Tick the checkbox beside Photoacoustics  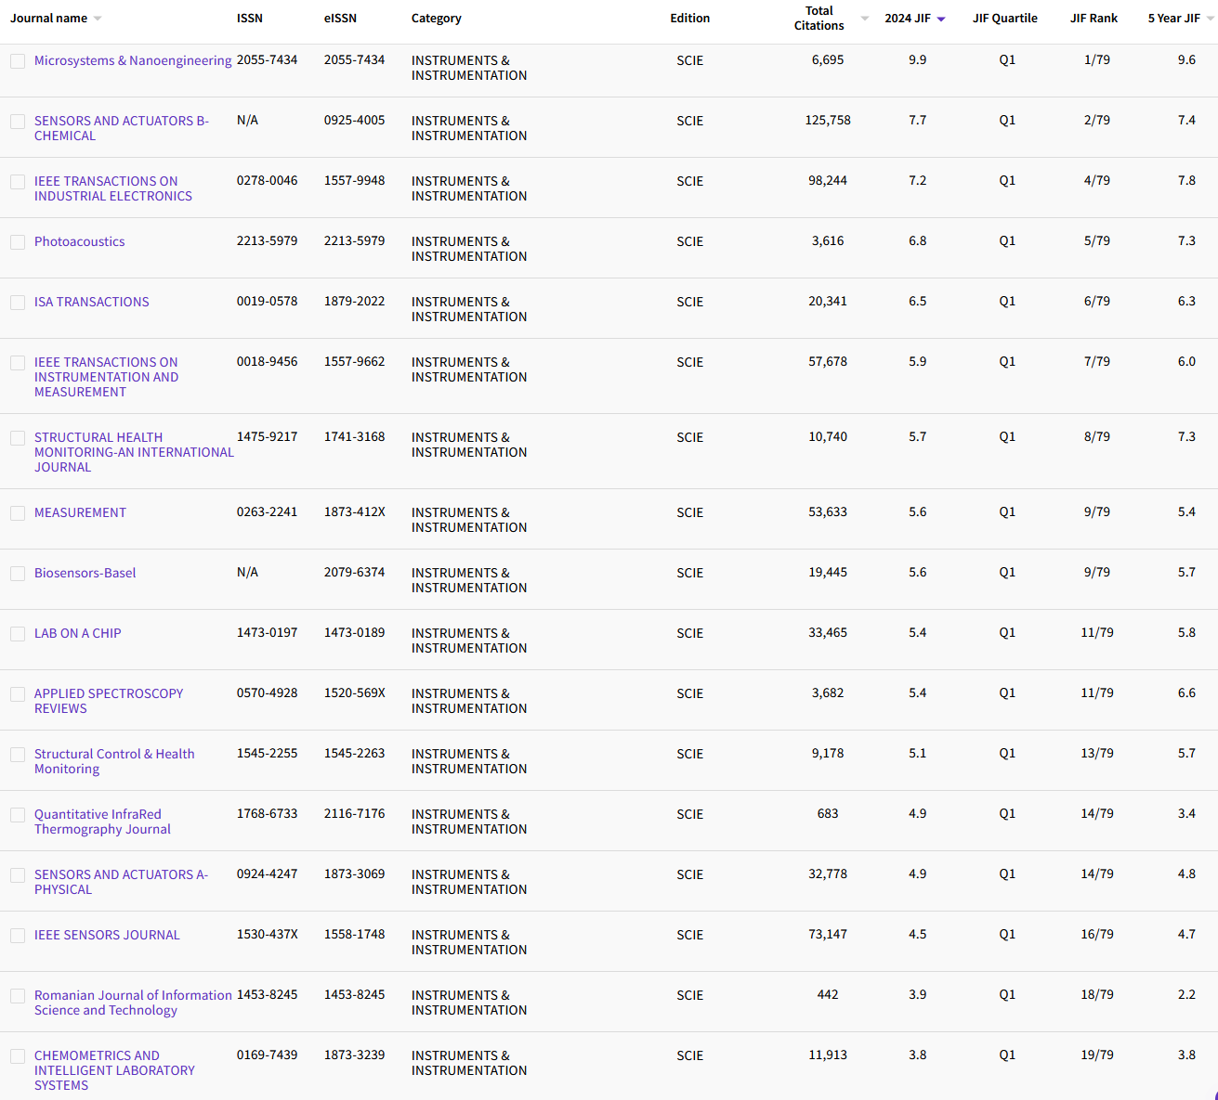click(x=18, y=242)
